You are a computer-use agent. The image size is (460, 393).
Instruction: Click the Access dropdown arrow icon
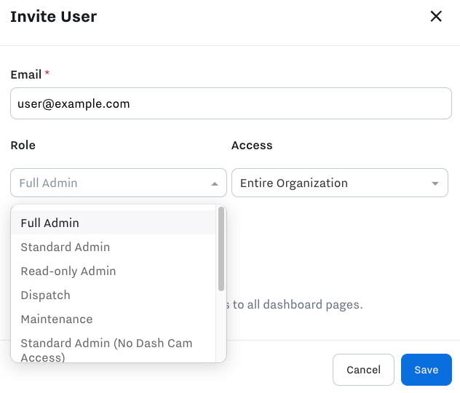(435, 184)
